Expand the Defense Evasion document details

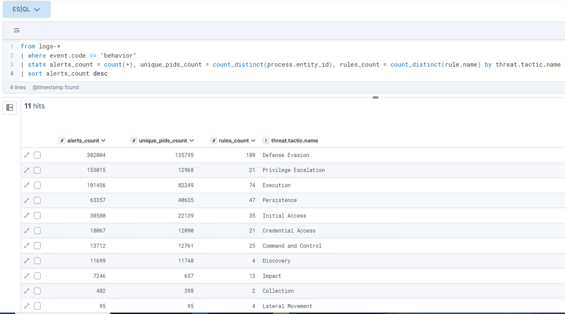26,155
